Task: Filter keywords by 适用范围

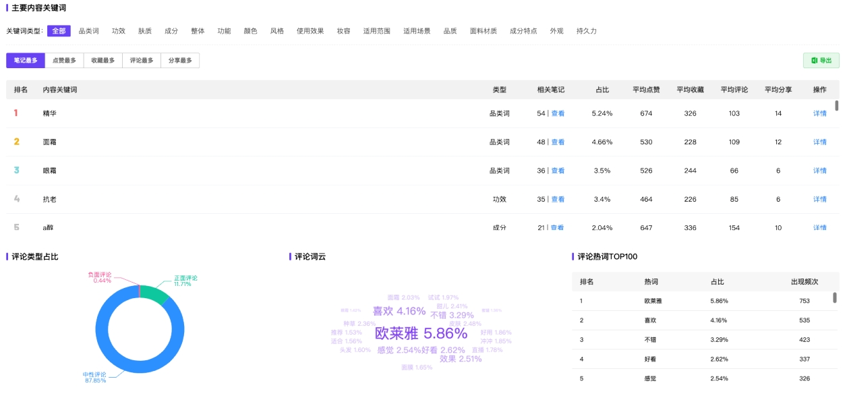Action: click(376, 31)
